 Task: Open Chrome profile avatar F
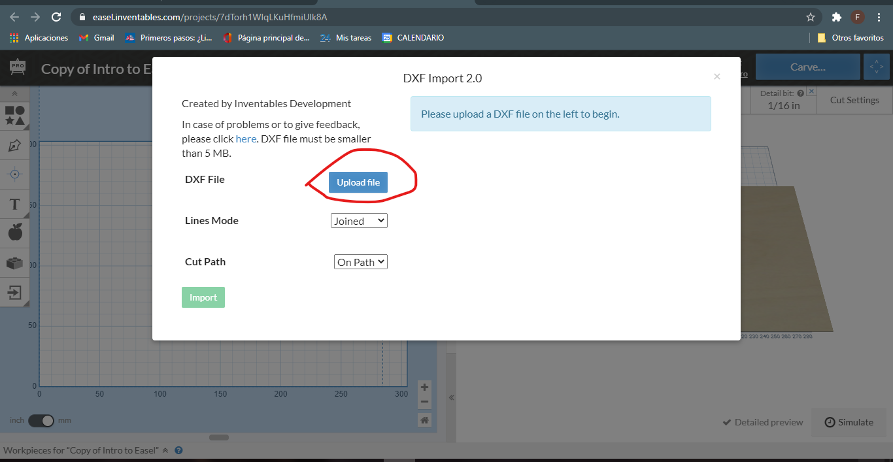tap(858, 17)
